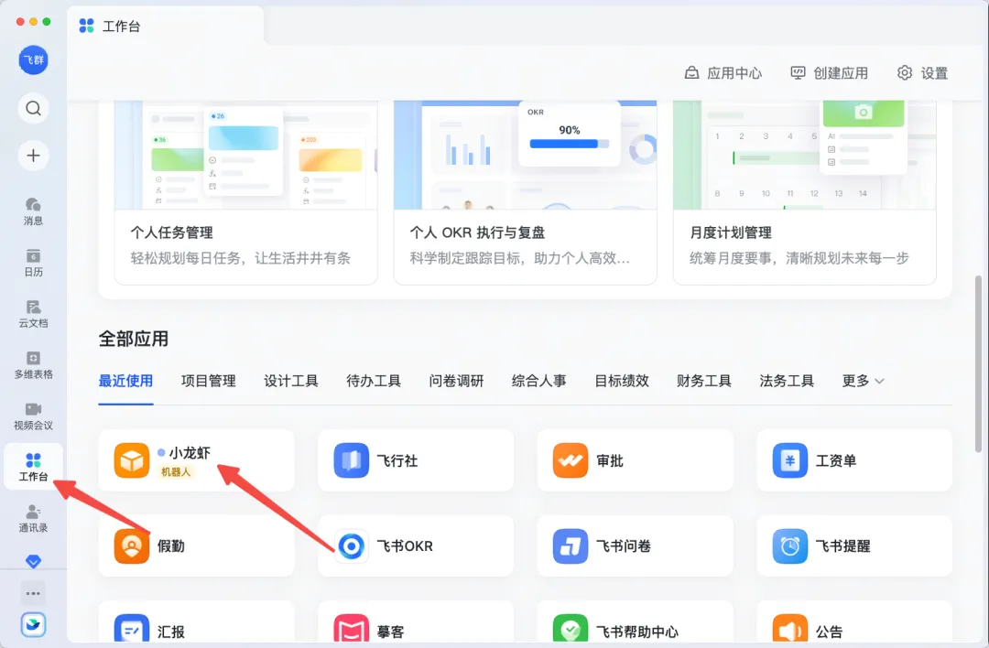Click blue diamond icon below 通讯录
Image resolution: width=989 pixels, height=648 pixels.
click(x=34, y=560)
